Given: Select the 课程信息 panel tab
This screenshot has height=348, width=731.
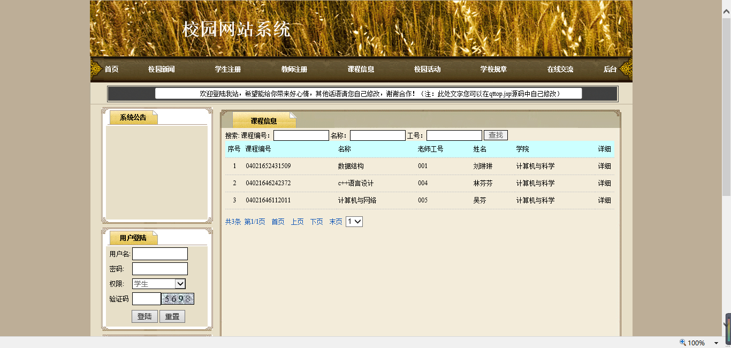Looking at the screenshot, I should point(264,121).
